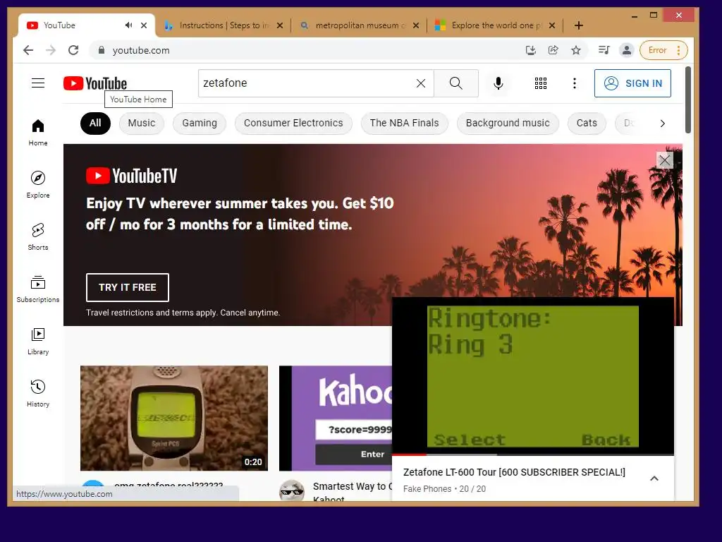Select the Cats filter chip
The height and width of the screenshot is (542, 722).
pyautogui.click(x=587, y=123)
